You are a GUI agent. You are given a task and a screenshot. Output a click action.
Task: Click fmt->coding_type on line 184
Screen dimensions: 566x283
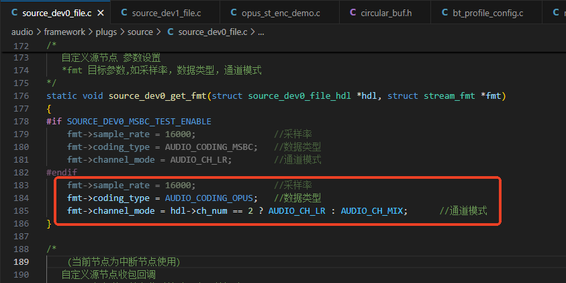pos(108,198)
